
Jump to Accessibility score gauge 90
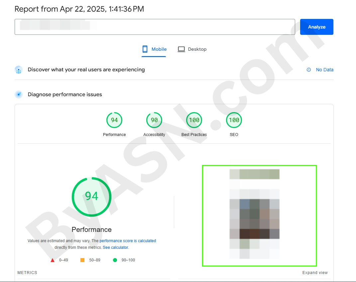click(154, 120)
